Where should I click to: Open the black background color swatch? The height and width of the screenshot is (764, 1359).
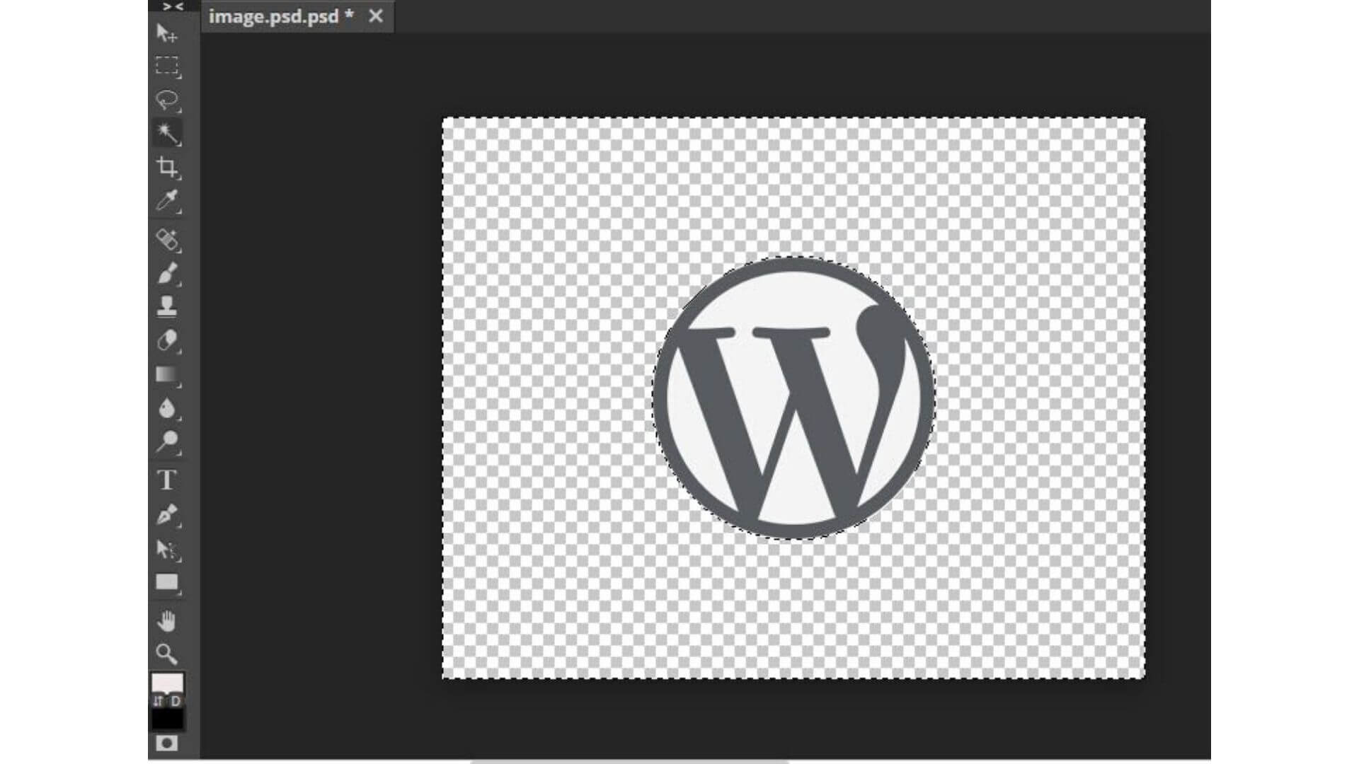[167, 719]
